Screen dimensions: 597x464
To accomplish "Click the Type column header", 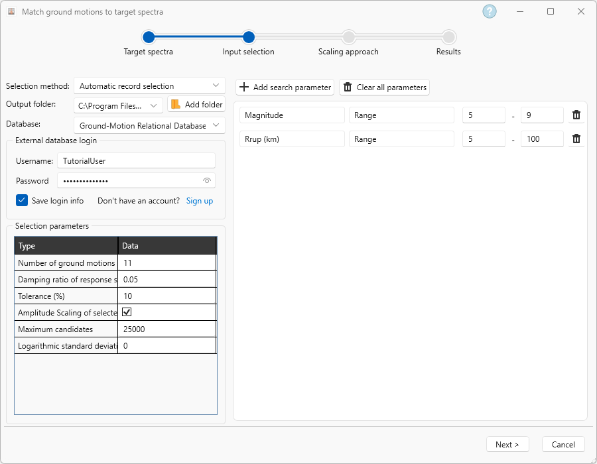I will click(66, 246).
